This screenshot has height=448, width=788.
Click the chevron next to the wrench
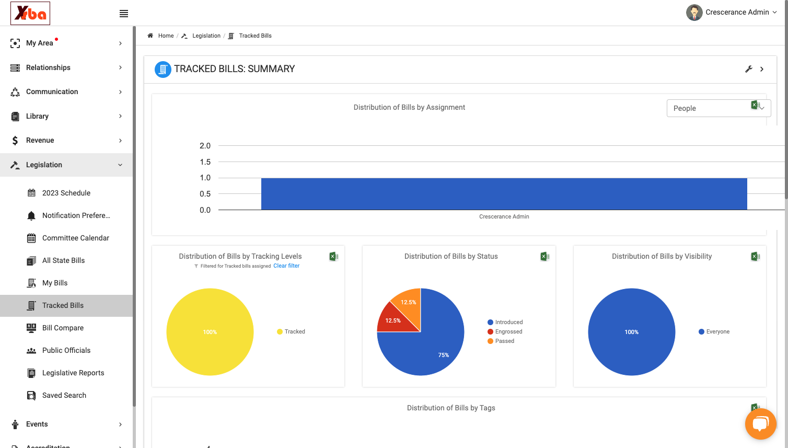pyautogui.click(x=762, y=69)
